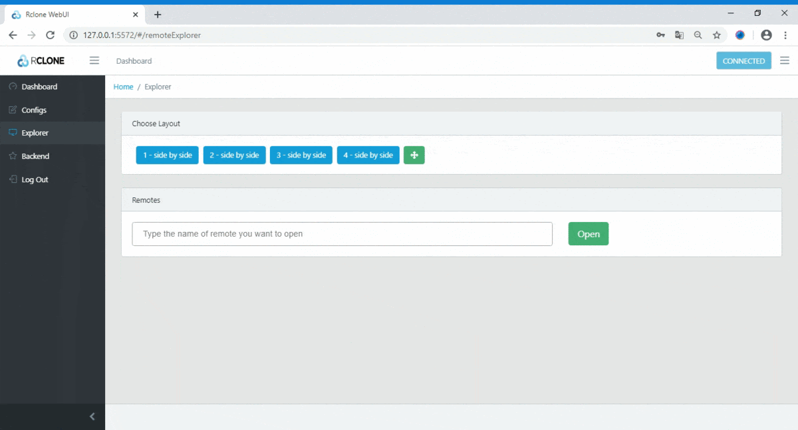Go to Home breadcrumb link
The image size is (798, 430).
(123, 87)
